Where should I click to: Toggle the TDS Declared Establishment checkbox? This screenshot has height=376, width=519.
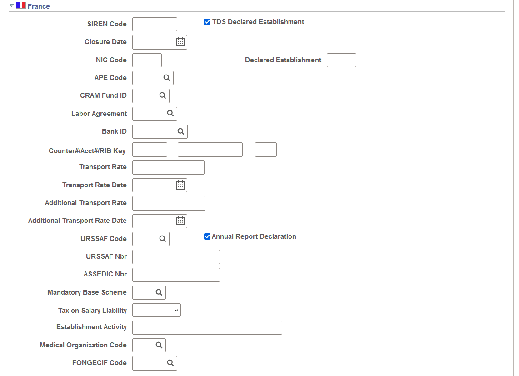click(x=207, y=21)
